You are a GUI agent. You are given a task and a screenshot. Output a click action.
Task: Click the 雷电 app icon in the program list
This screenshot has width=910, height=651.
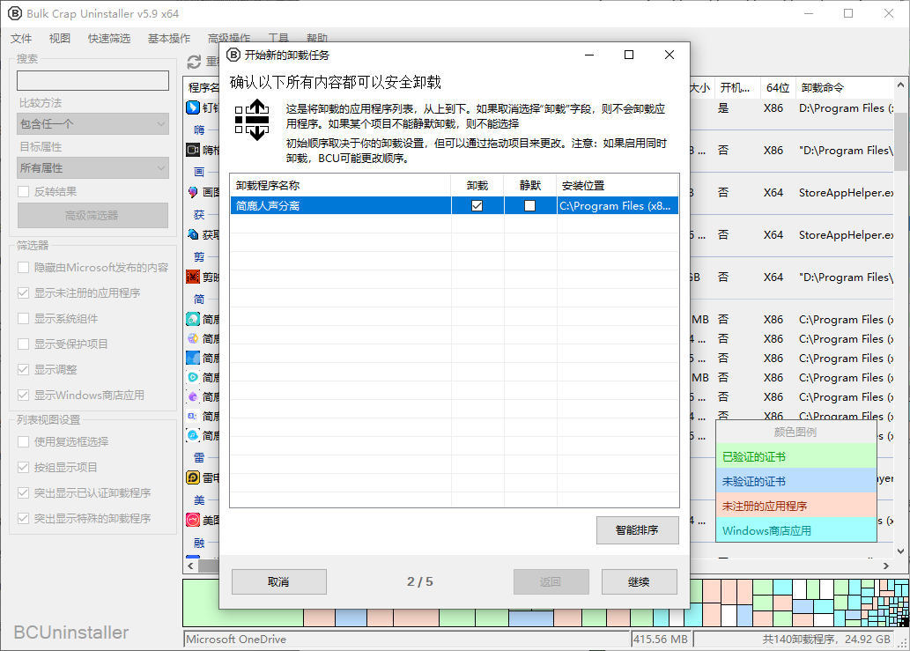[196, 477]
